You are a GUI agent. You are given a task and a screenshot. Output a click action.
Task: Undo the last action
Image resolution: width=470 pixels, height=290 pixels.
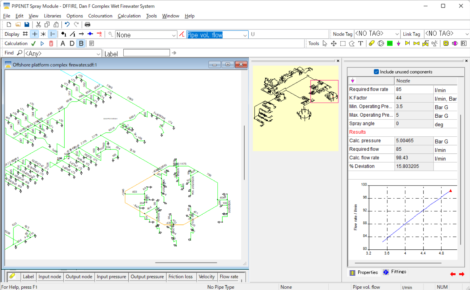click(x=67, y=25)
